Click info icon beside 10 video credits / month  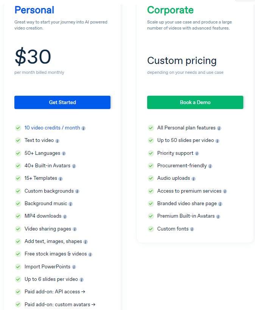(83, 128)
